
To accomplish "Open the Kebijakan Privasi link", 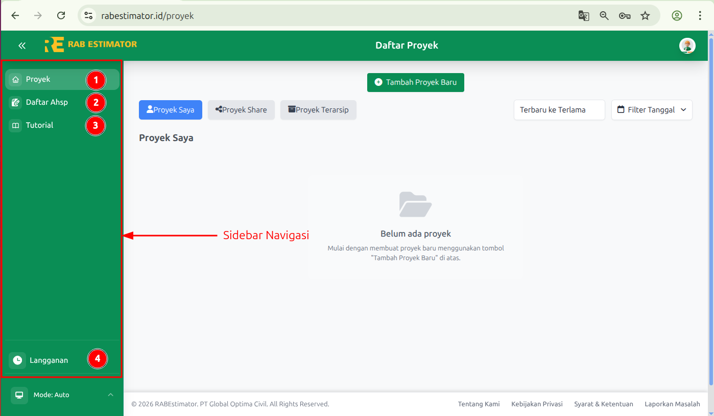I will (537, 404).
